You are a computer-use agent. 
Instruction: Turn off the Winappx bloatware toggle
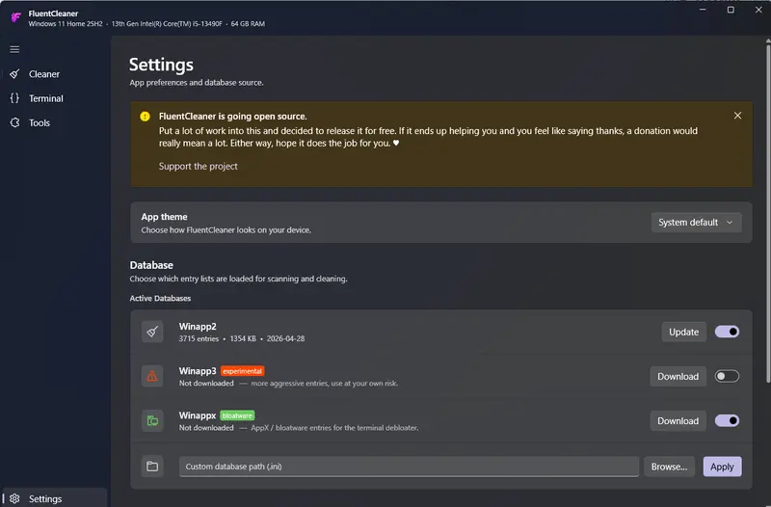pyautogui.click(x=727, y=421)
